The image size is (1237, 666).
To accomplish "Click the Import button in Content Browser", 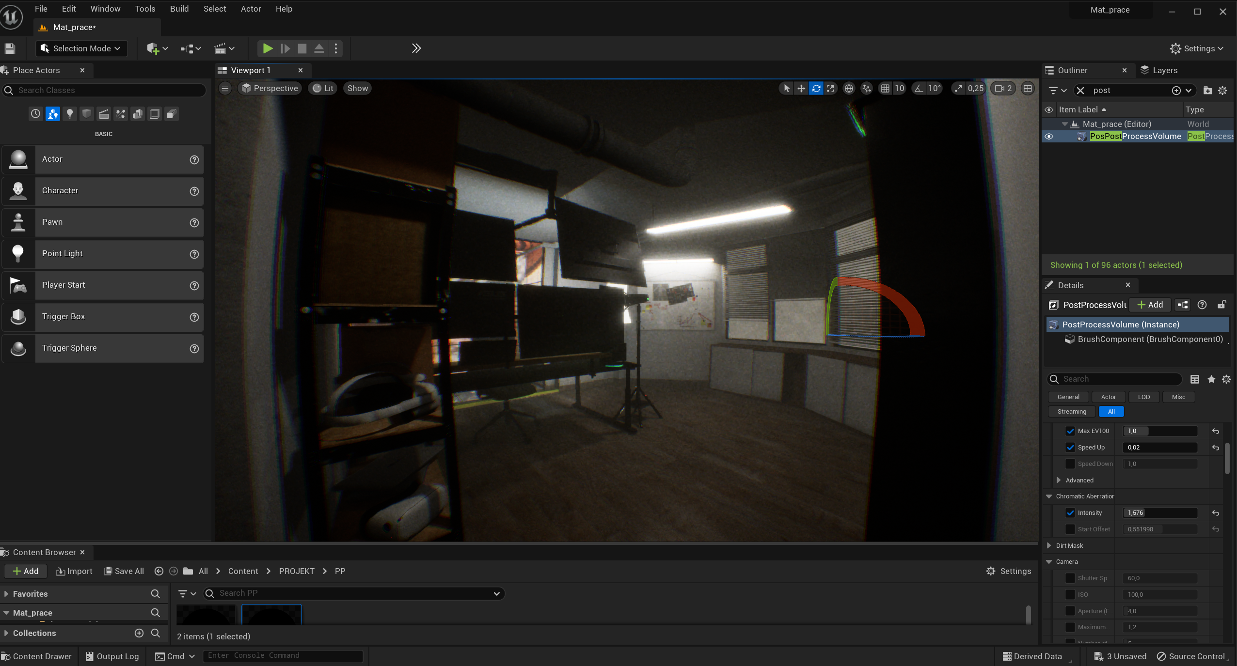I will (74, 571).
